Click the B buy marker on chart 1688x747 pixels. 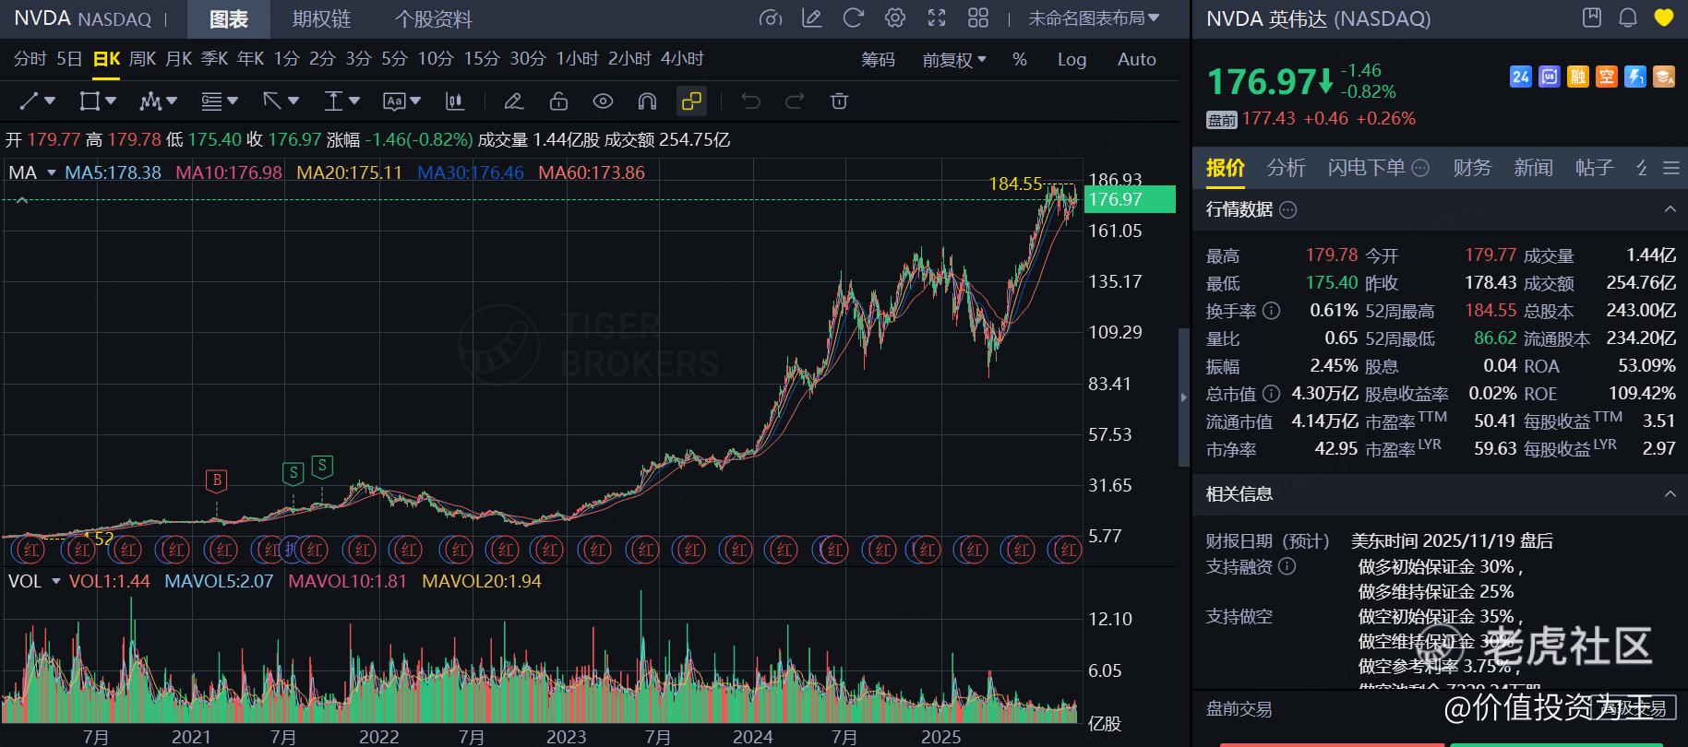pyautogui.click(x=216, y=480)
